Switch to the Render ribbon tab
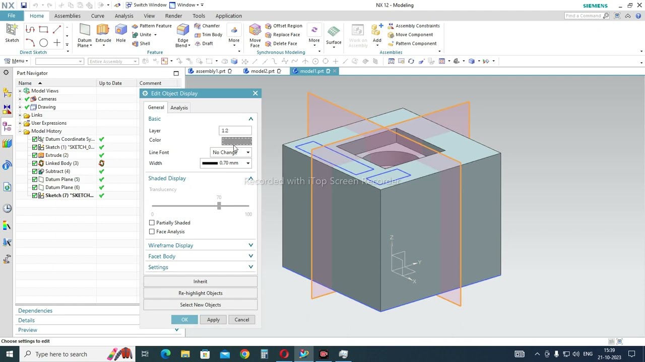645x362 pixels. click(173, 16)
